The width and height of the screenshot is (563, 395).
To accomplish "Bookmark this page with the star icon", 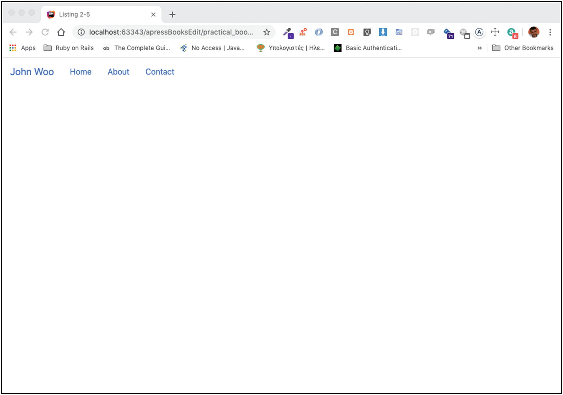I will 267,32.
